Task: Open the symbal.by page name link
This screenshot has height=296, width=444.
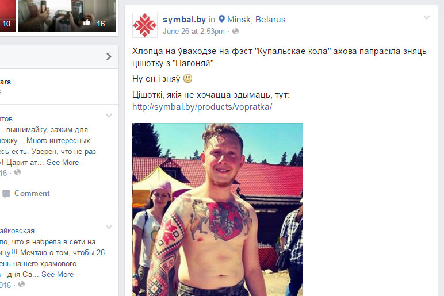Action: coord(184,20)
